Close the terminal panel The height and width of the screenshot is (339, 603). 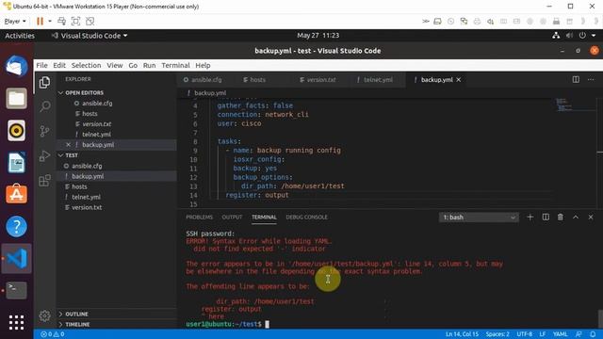tap(591, 218)
